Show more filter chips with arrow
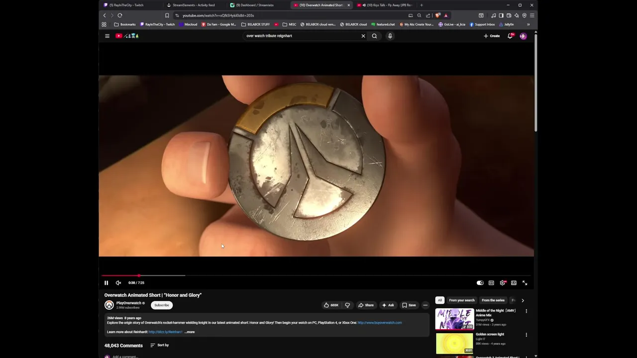637x358 pixels. coord(523,300)
